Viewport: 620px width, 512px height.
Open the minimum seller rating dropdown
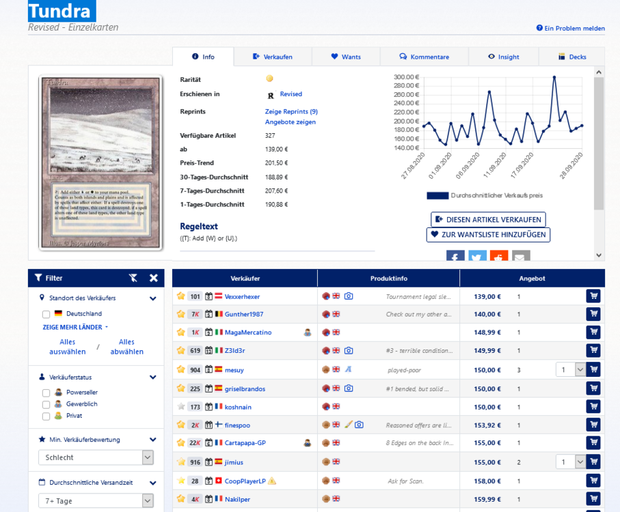tap(95, 457)
